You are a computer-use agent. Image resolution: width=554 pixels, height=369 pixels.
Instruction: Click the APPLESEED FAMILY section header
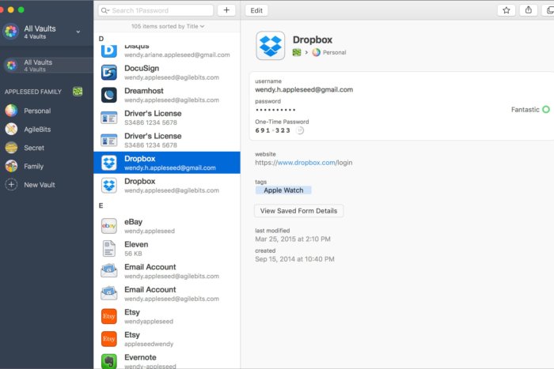(x=33, y=92)
